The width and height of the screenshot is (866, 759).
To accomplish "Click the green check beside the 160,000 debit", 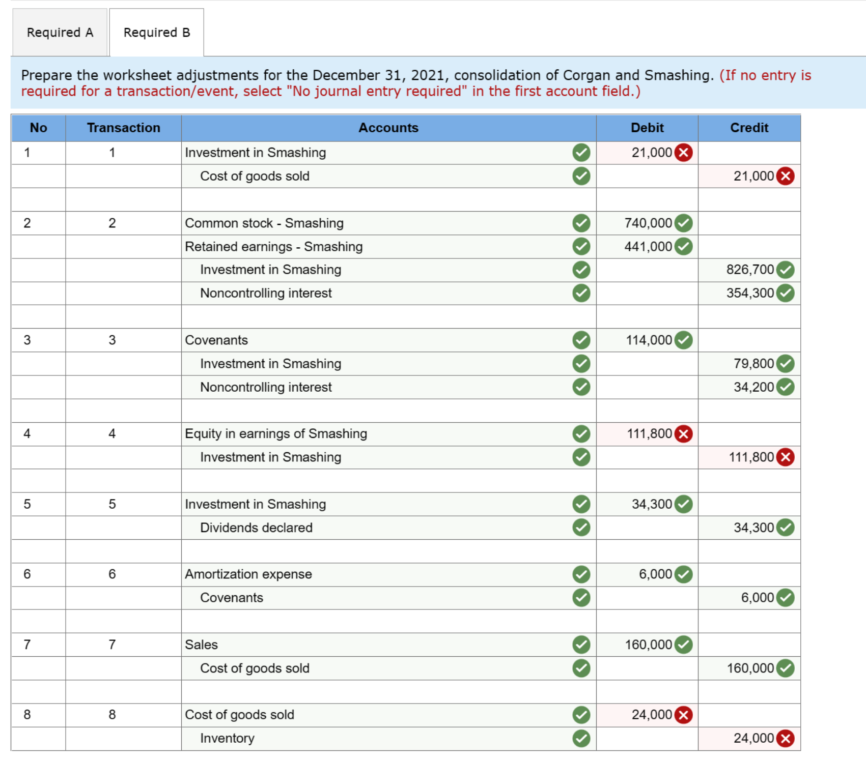I will pos(684,645).
